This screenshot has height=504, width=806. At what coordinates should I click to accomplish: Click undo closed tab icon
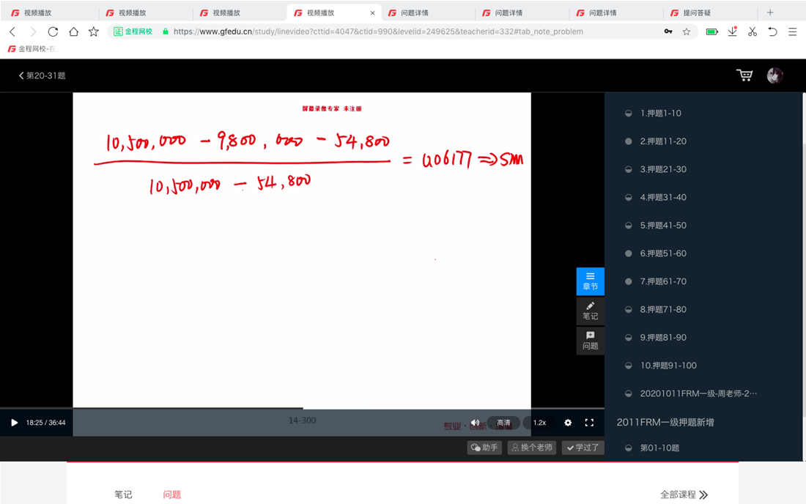point(772,31)
